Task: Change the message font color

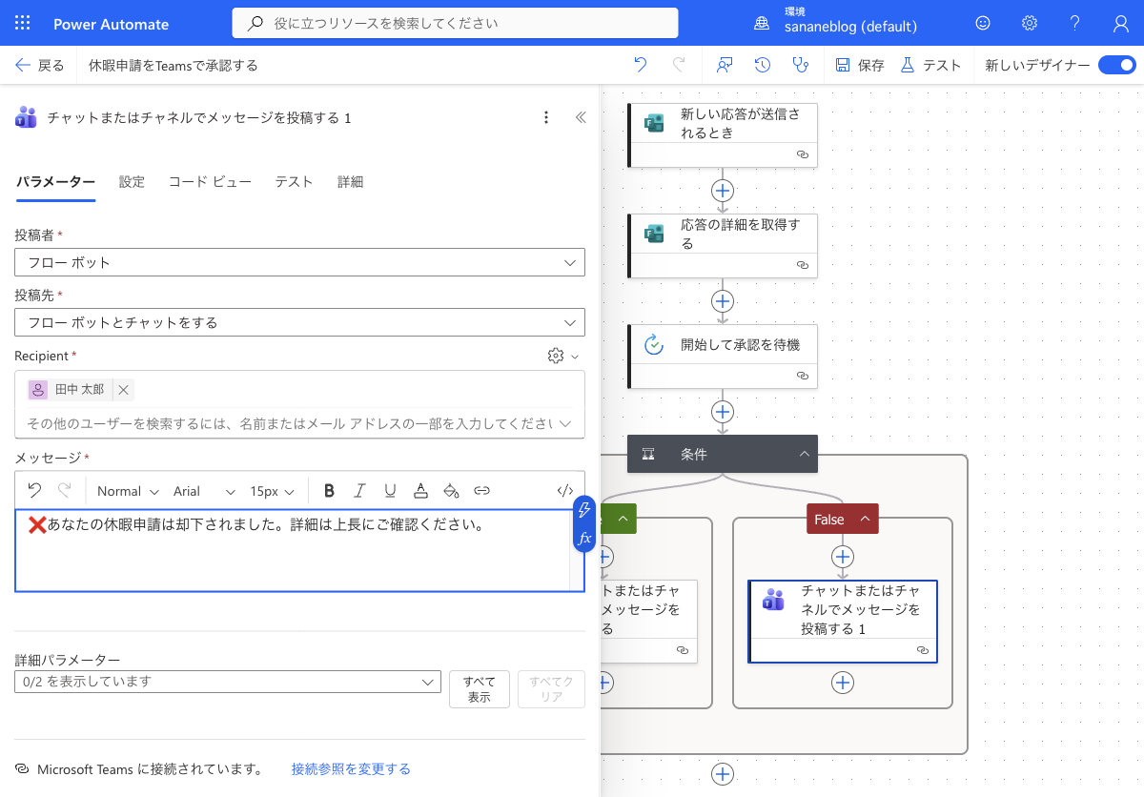Action: pos(420,491)
